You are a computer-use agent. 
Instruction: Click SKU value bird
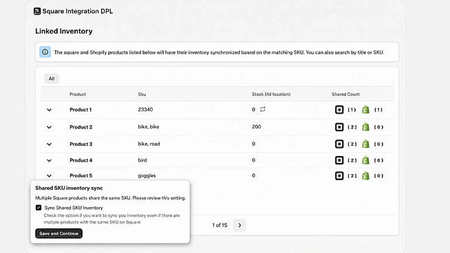(142, 160)
